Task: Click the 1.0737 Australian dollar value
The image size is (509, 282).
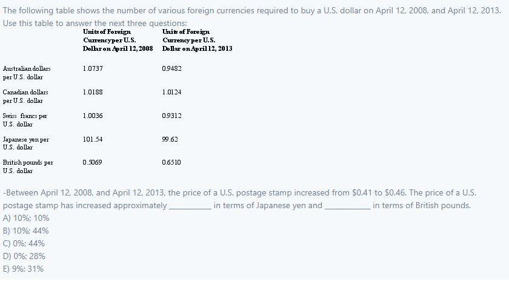Action: click(93, 69)
